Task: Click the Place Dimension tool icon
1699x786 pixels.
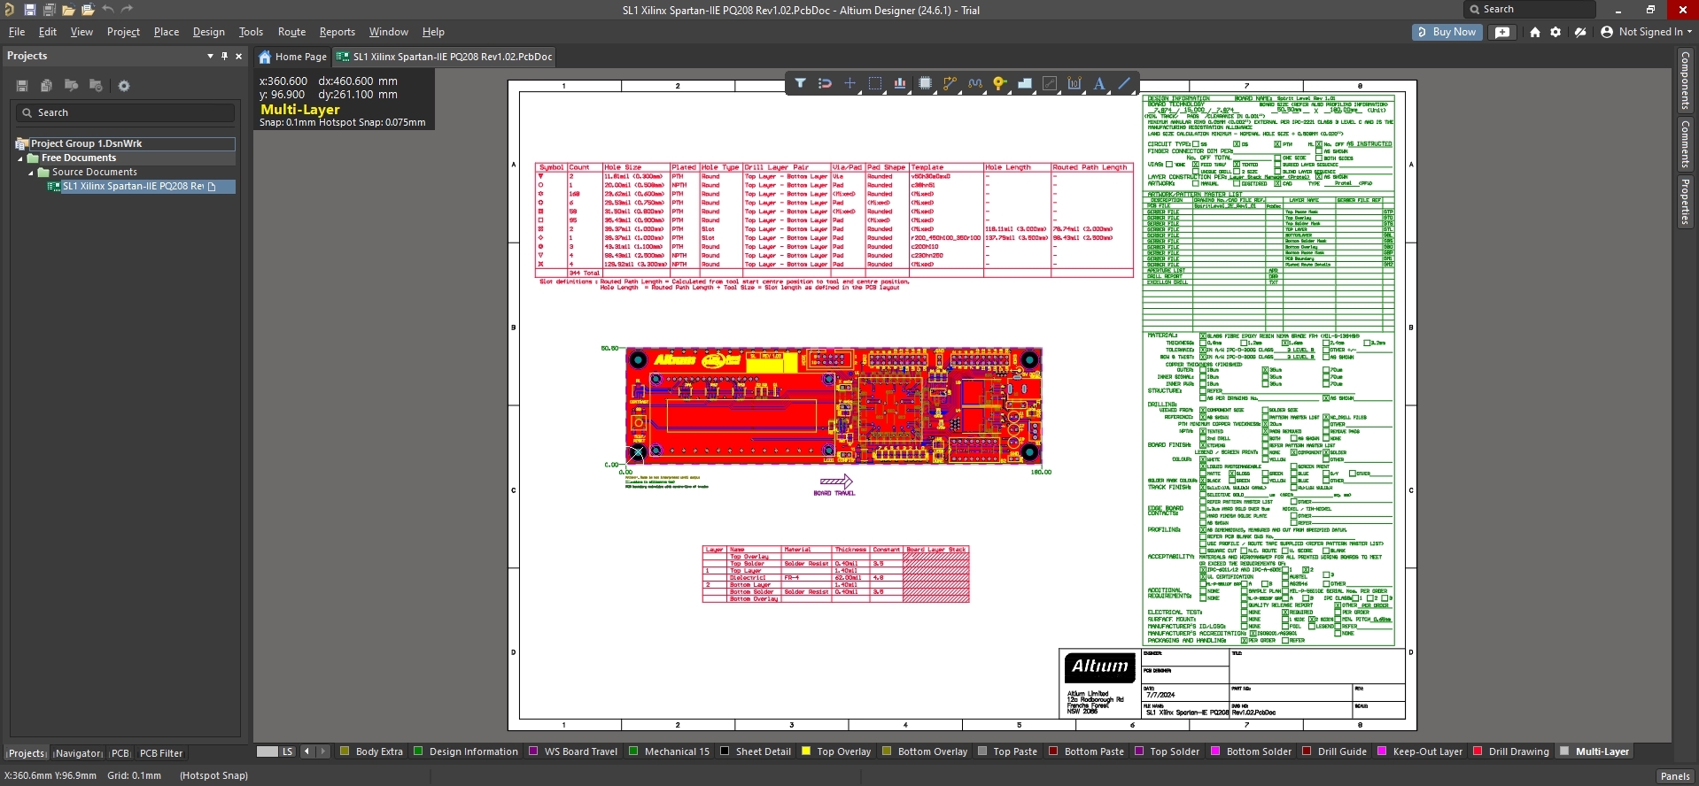Action: click(x=1074, y=83)
